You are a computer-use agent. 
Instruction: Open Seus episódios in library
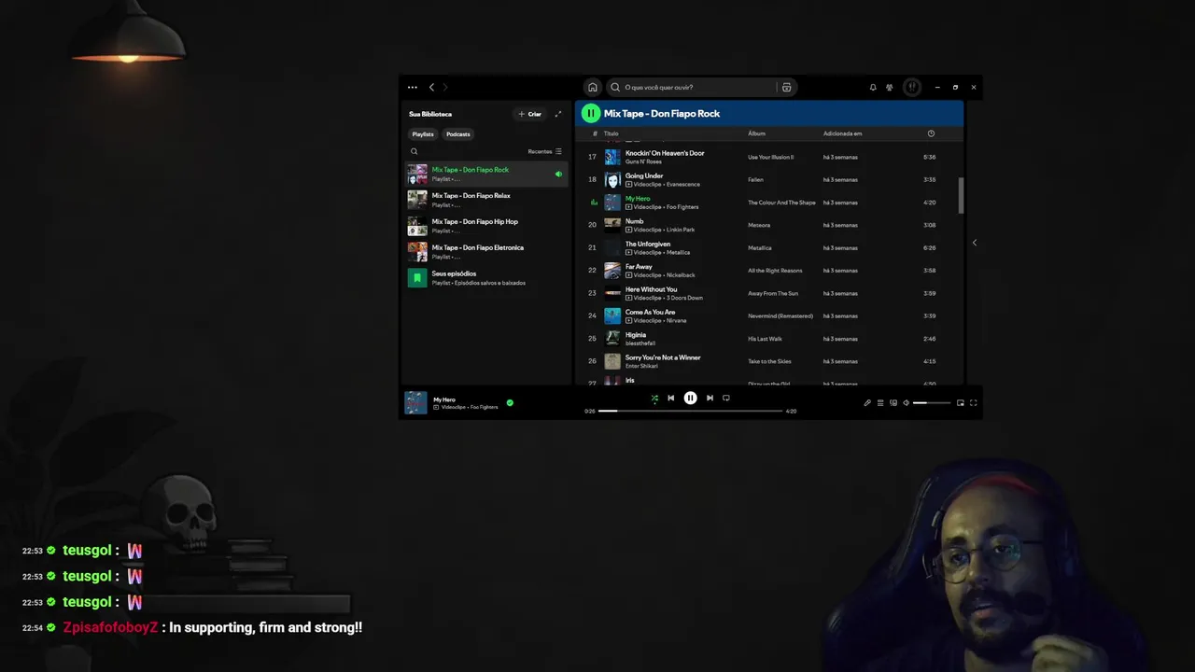(x=486, y=278)
